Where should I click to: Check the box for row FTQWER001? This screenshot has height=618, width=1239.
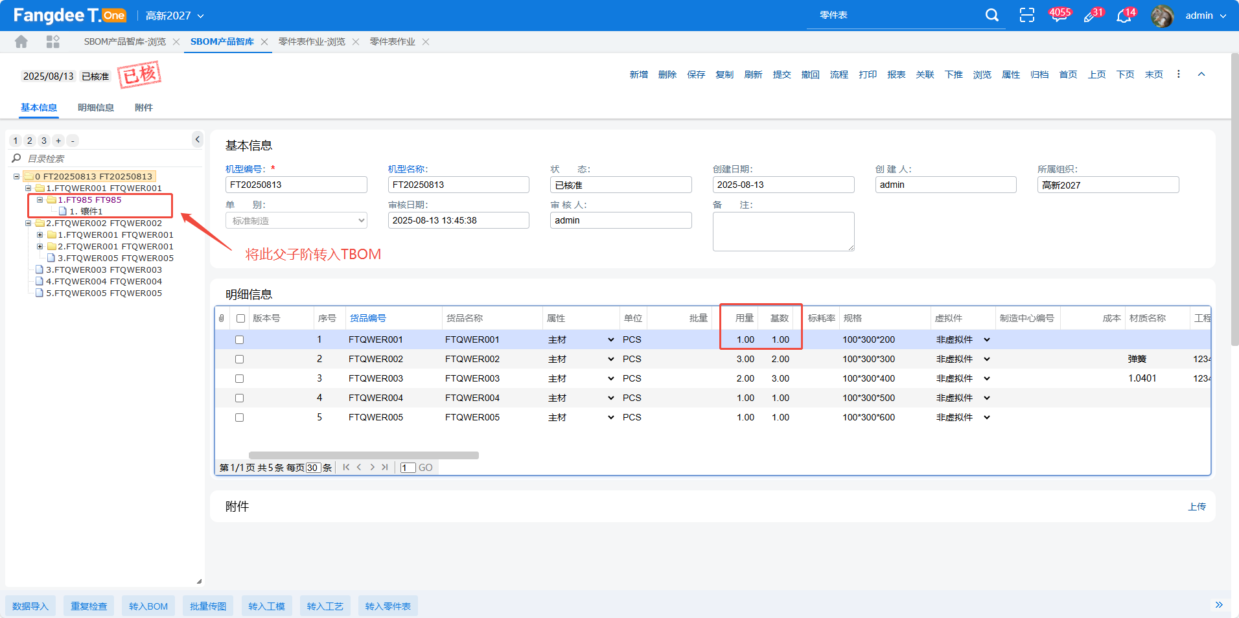click(239, 340)
